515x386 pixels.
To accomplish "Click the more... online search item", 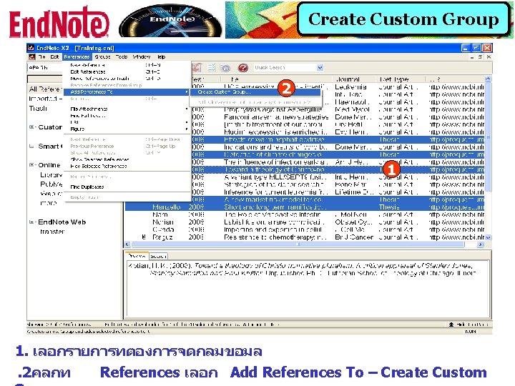I will pyautogui.click(x=49, y=203).
